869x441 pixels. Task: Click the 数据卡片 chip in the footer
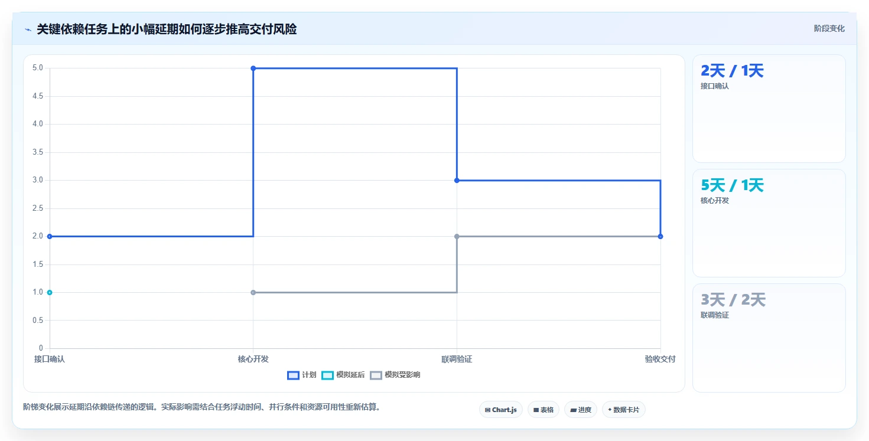point(624,410)
